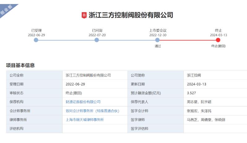Click the 项目基本信息 section heading

[20, 65]
